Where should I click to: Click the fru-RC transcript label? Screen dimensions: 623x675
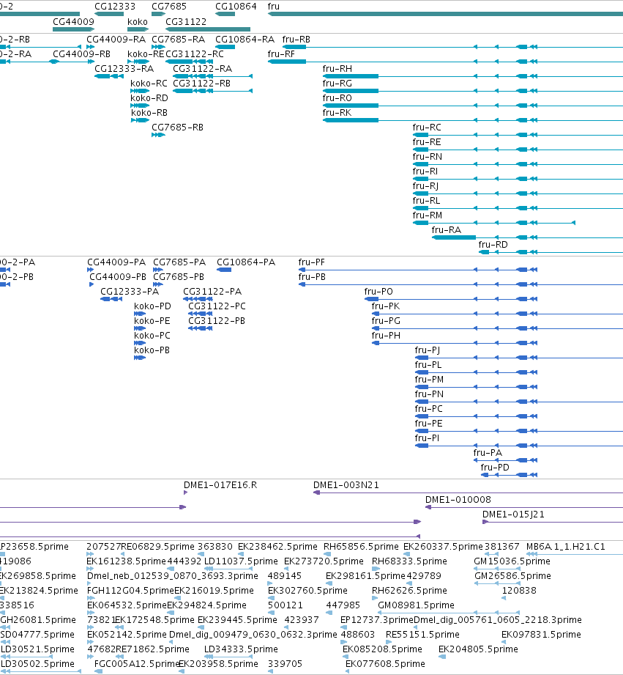tap(427, 128)
